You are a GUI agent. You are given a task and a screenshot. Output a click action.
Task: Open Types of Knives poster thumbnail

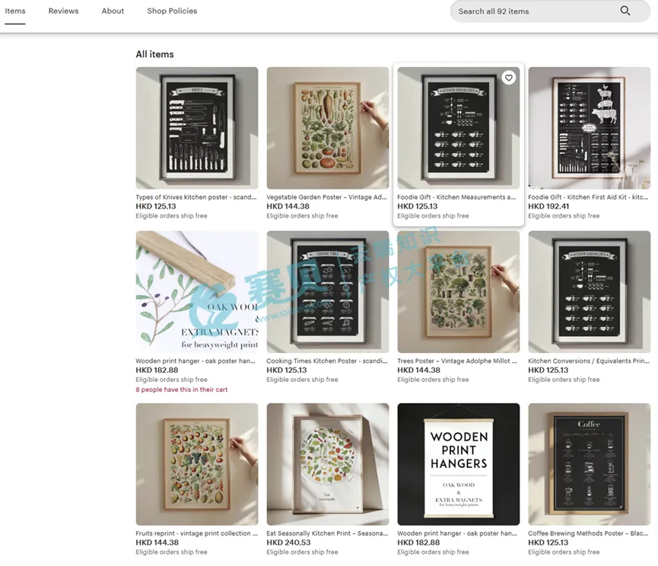(197, 128)
